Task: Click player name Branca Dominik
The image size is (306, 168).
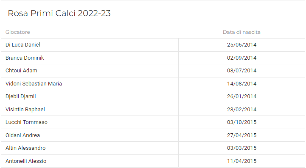Action: 25,58
